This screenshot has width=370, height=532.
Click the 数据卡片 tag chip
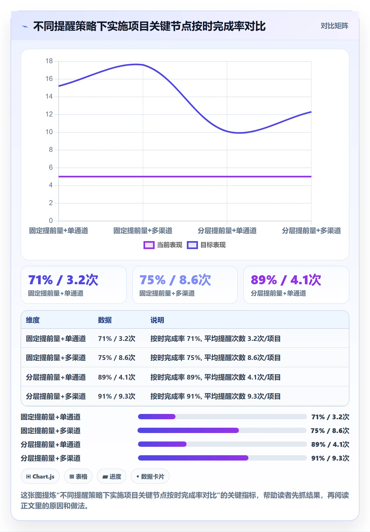[x=150, y=476]
